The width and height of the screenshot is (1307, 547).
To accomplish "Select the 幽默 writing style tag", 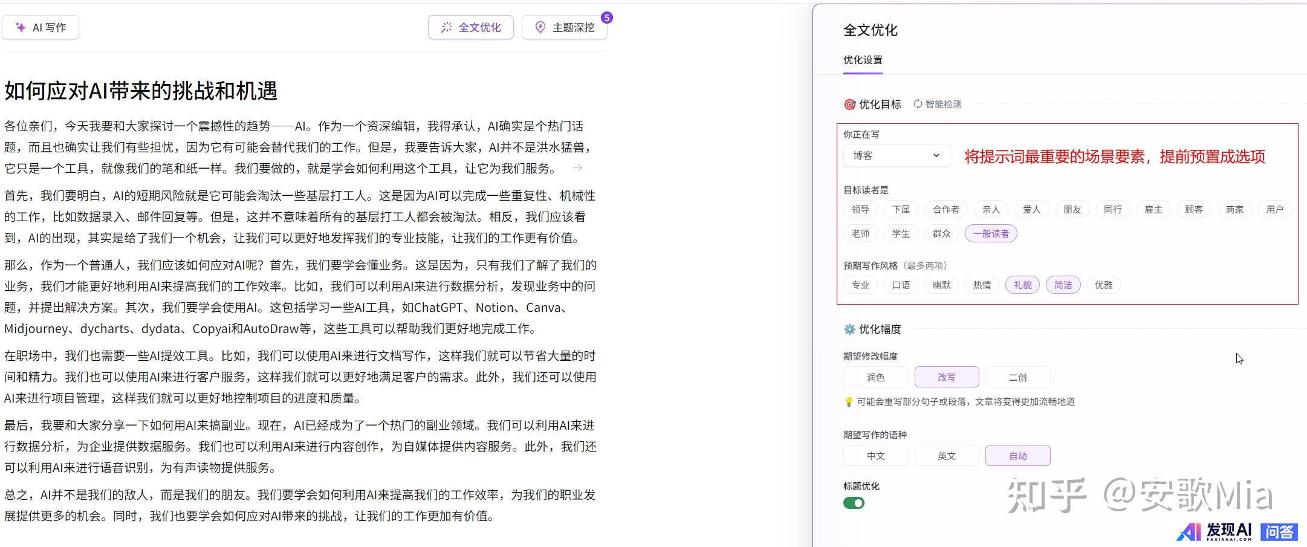I will pos(941,285).
